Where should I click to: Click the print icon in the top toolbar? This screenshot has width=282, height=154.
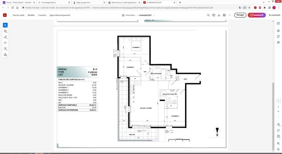pos(224,15)
